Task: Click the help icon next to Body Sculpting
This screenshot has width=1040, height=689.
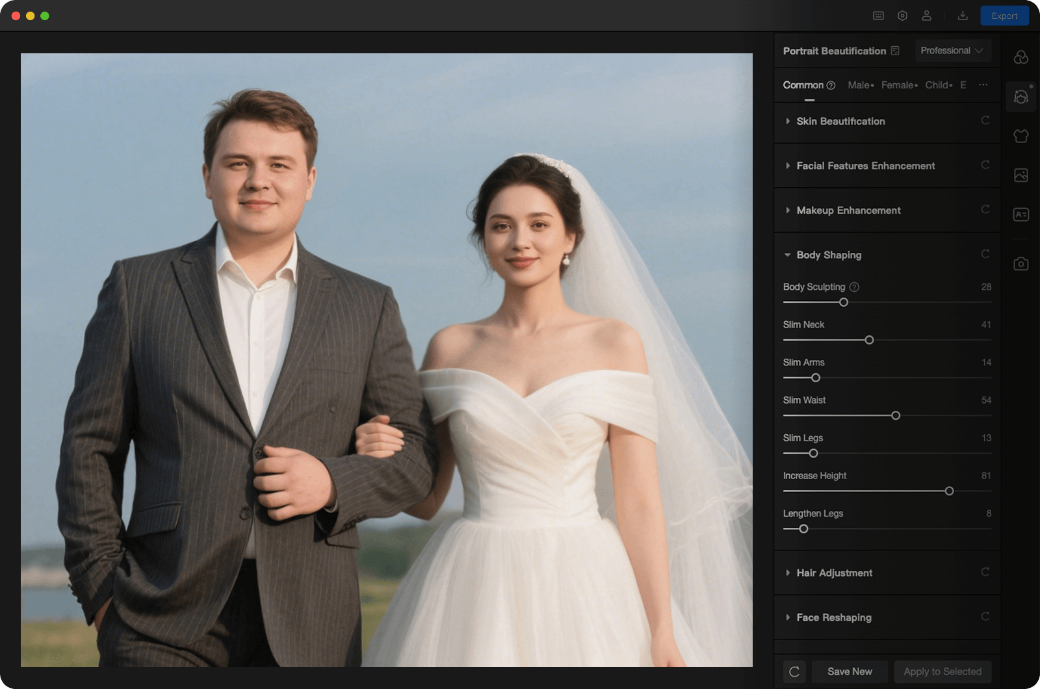Action: pyautogui.click(x=854, y=287)
